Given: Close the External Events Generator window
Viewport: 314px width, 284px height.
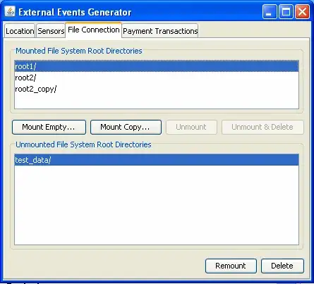Looking at the screenshot, I should click(x=302, y=11).
